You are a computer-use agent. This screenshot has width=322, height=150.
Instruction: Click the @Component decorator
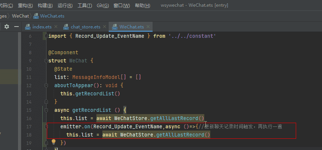click(x=63, y=53)
